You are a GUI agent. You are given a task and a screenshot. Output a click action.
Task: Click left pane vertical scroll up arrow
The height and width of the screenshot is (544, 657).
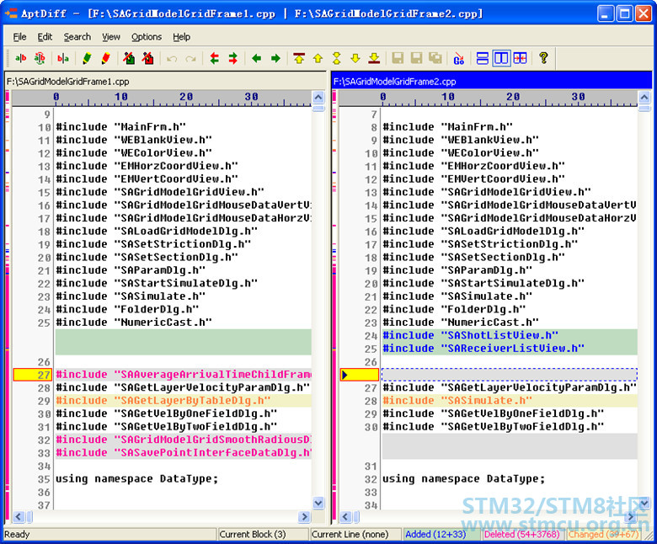click(318, 98)
